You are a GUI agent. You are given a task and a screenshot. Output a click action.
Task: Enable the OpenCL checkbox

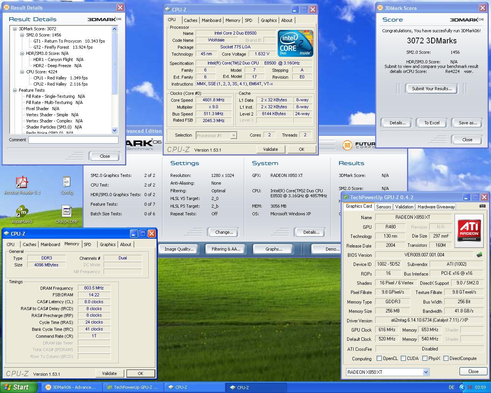tap(379, 358)
